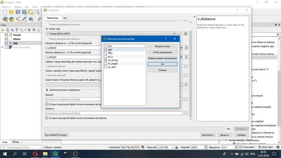Screen dimensions: 281x158
Task: Collapse the OSM Standard layer tree arrow
Action: click(2, 47)
